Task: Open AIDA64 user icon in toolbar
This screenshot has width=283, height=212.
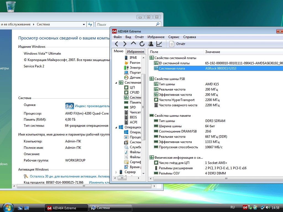Action: coord(151,44)
